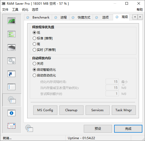
Task: Open the shortcut arrow sidebar icon
Action: point(12,74)
